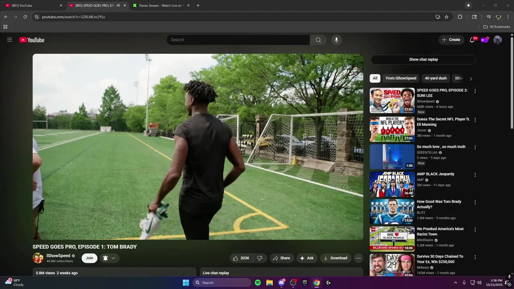Open options for SUNI LEE video
The height and width of the screenshot is (289, 514).
[x=475, y=91]
